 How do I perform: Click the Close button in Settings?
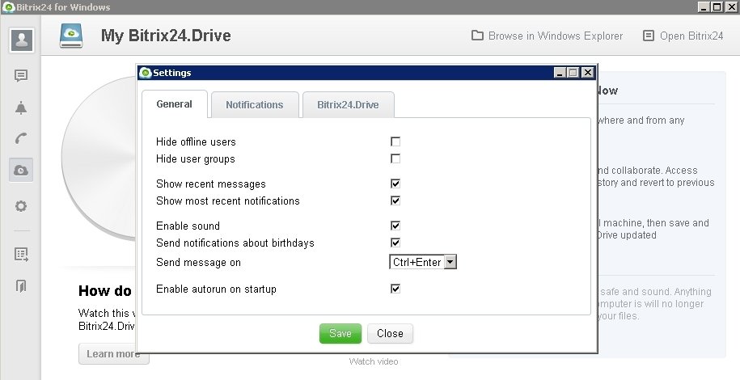tap(390, 333)
